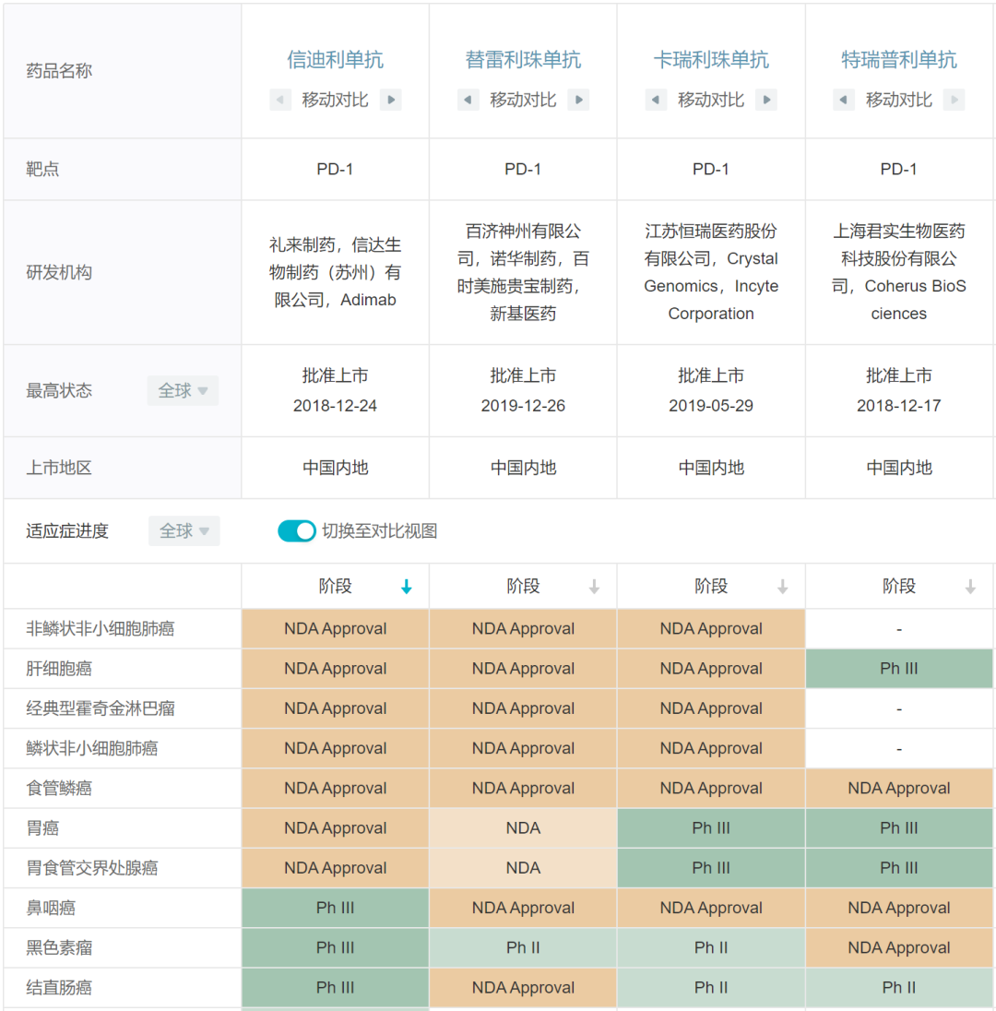Click NDA Approval for 特瑞普利单抗 食管鳞癌
This screenshot has height=1011, width=996.
pyautogui.click(x=898, y=789)
